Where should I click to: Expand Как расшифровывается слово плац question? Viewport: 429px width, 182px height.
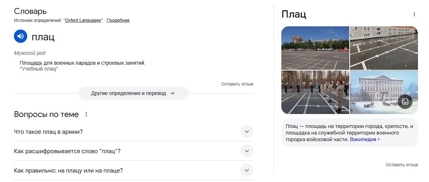134,151
